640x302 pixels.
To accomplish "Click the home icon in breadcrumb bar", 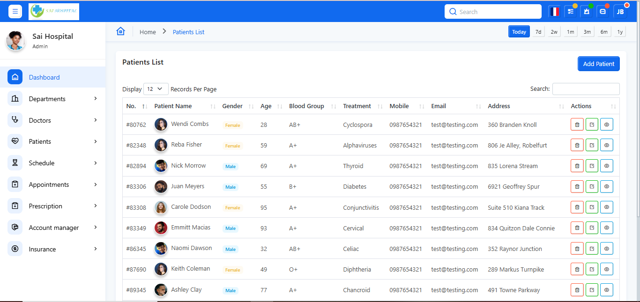I will tap(121, 31).
